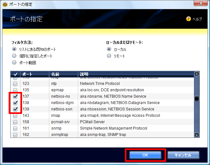This screenshot has height=165, width=210.
Task: Select the known ports in list radio button
Action: (x=14, y=49)
